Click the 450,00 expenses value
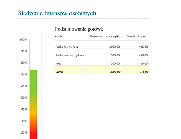This screenshot has height=139, width=181. pos(143,55)
